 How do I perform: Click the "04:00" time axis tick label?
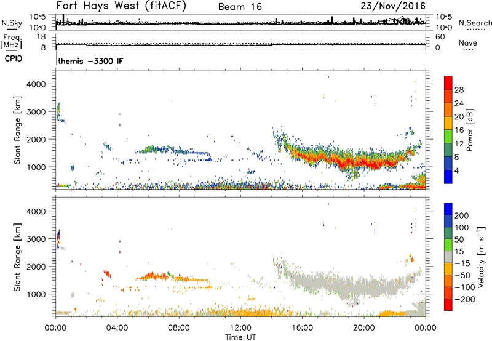[x=117, y=328]
